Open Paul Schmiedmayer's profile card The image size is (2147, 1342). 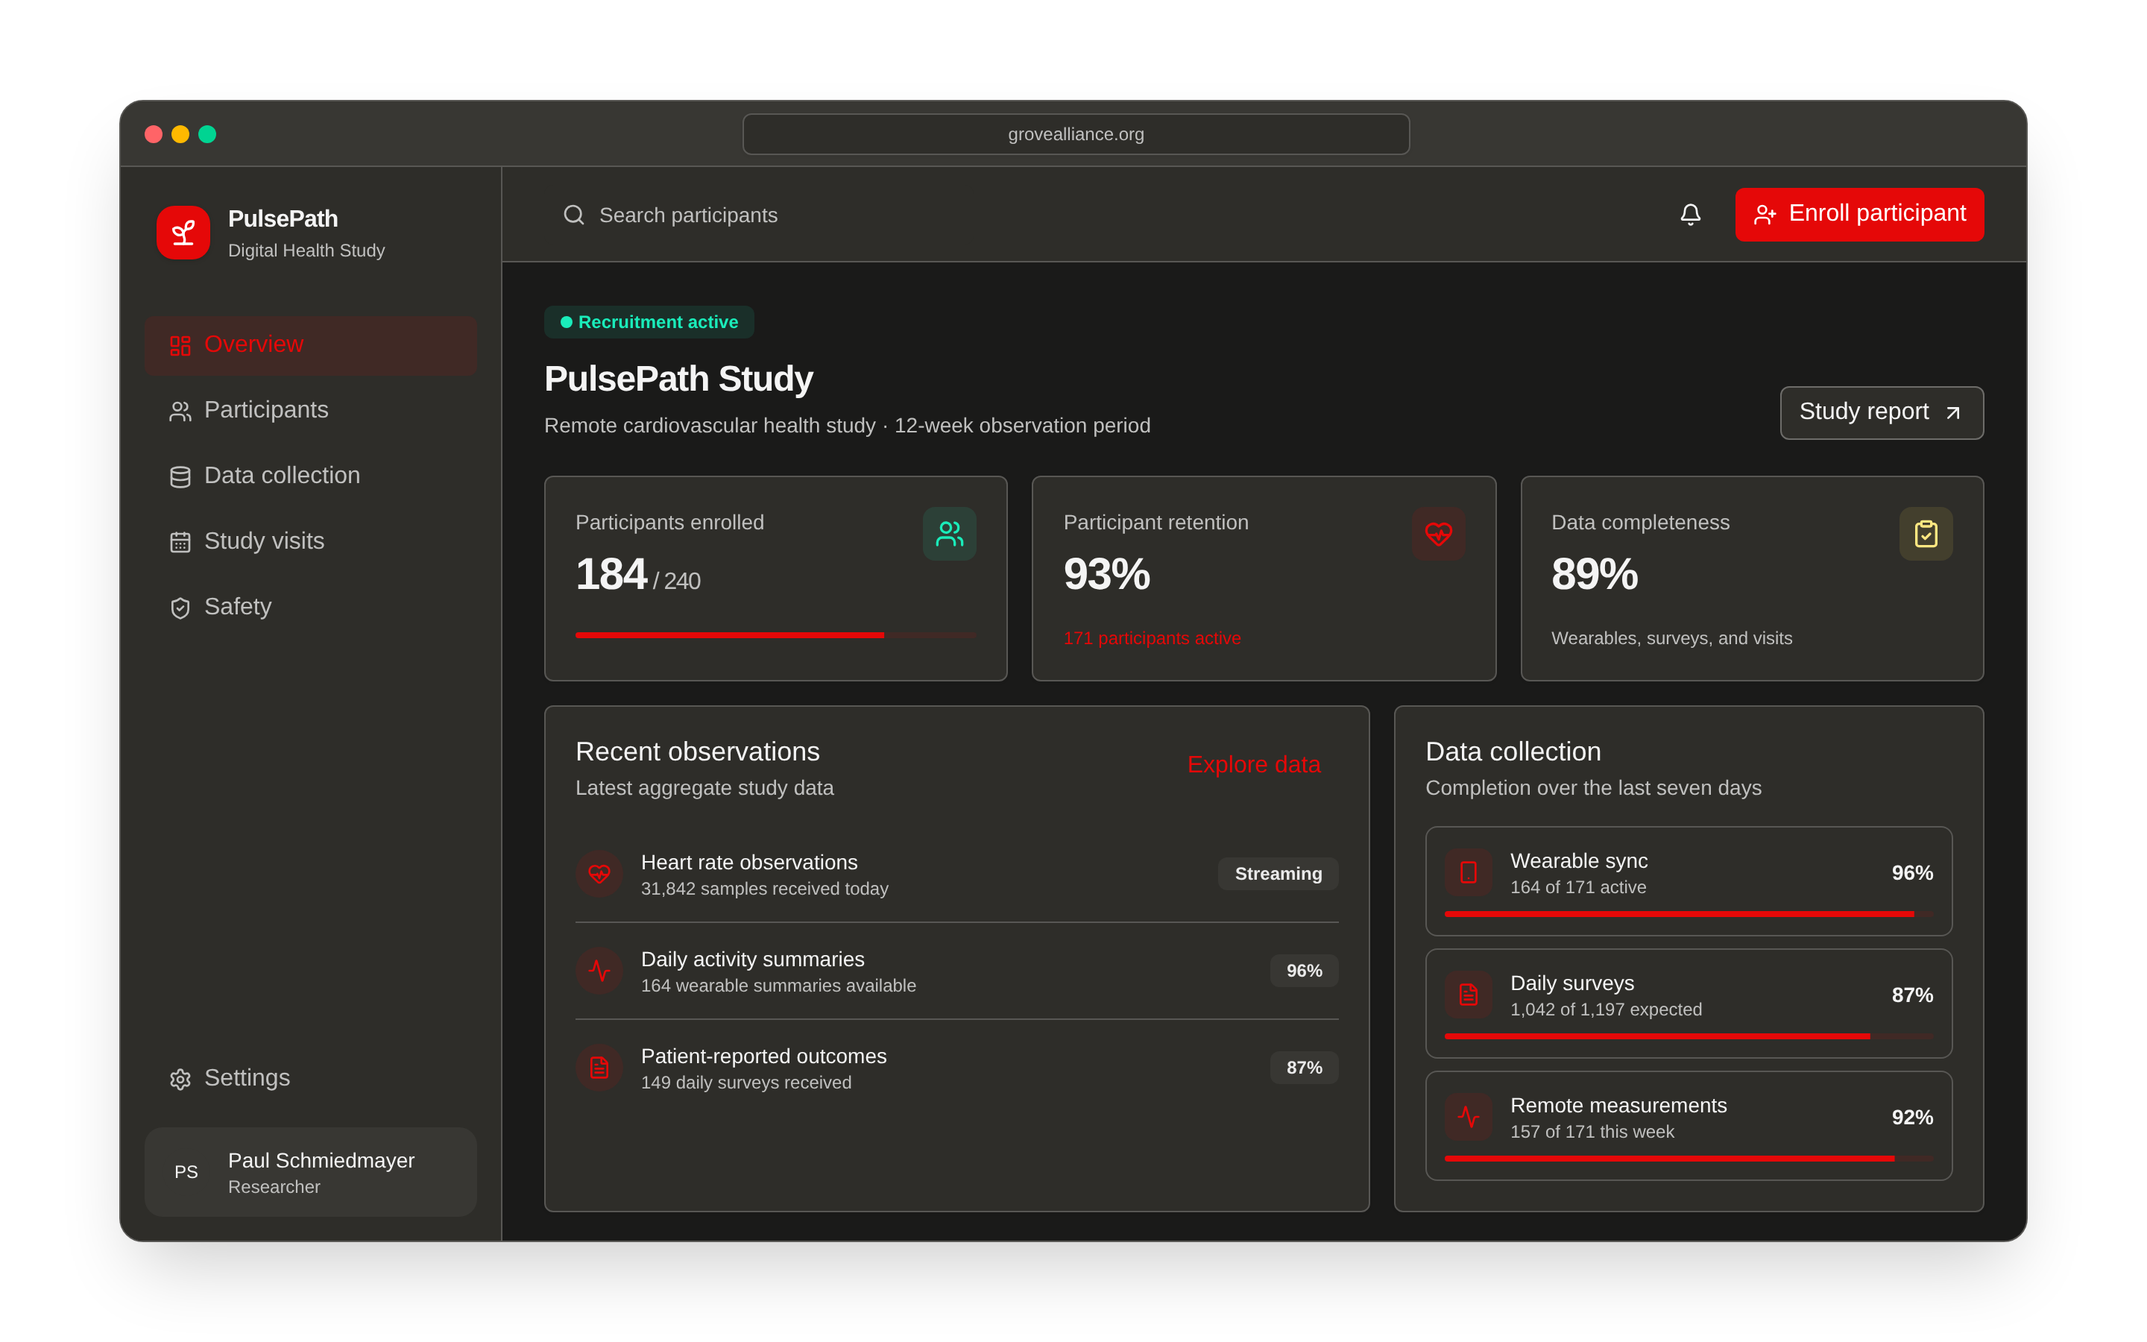pos(311,1171)
